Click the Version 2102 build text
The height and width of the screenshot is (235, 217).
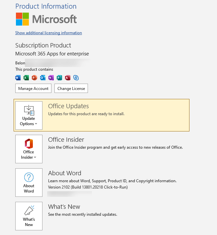(x=88, y=187)
